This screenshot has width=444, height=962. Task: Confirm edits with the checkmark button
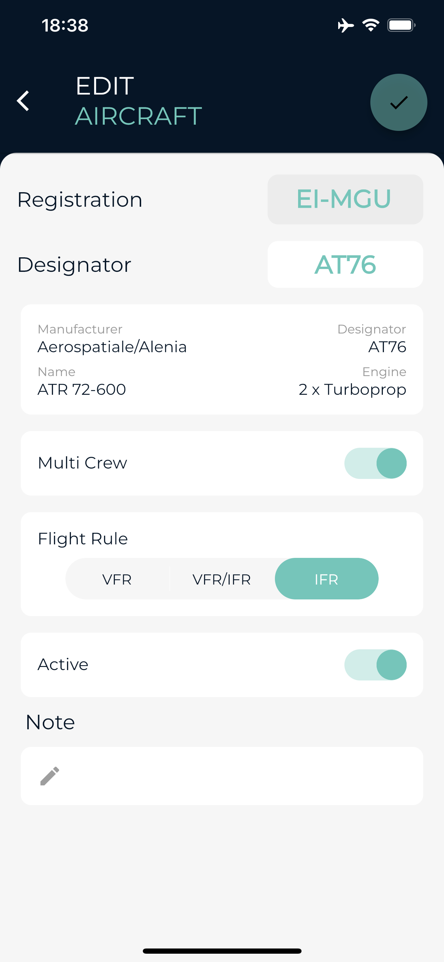(x=398, y=102)
